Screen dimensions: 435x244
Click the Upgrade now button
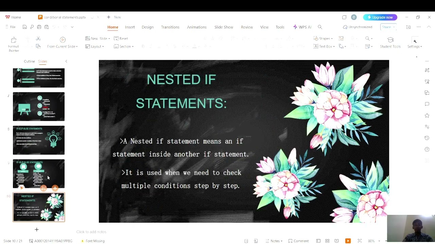380,17
